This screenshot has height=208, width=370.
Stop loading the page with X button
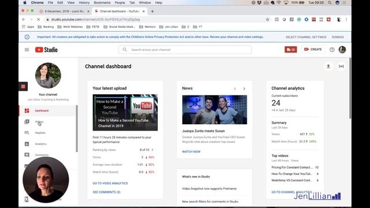click(x=39, y=20)
